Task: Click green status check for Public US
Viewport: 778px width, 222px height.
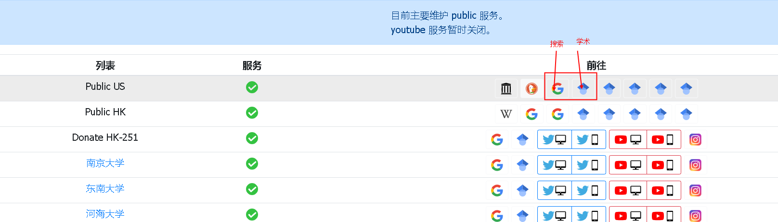Action: (252, 87)
